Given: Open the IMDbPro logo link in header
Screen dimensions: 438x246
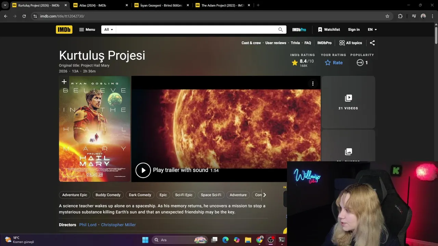Looking at the screenshot, I should click(299, 29).
